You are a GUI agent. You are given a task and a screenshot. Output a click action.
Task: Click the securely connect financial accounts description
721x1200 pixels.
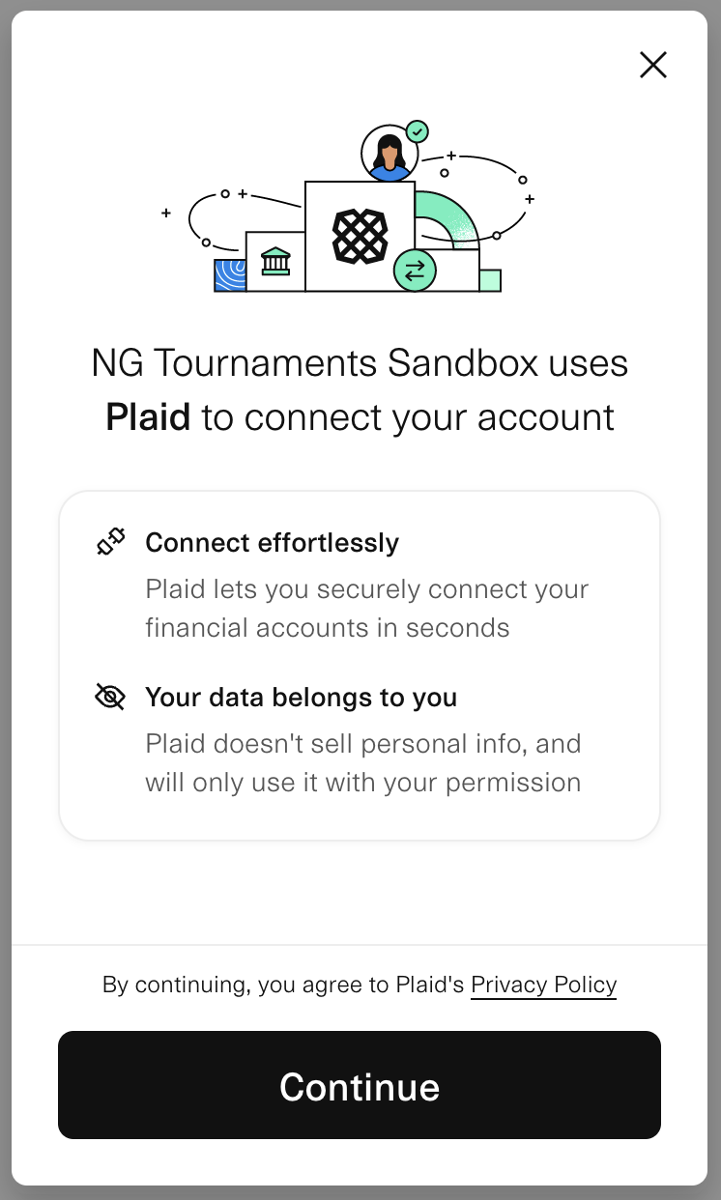(x=366, y=609)
